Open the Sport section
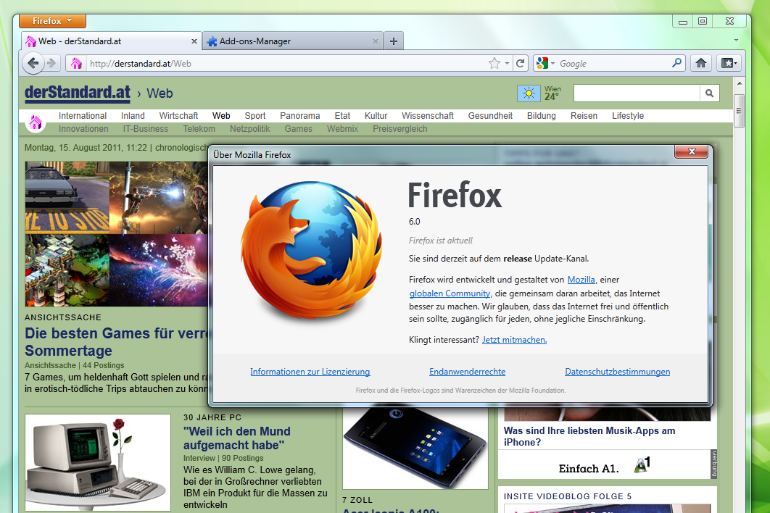This screenshot has width=770, height=513. [255, 116]
